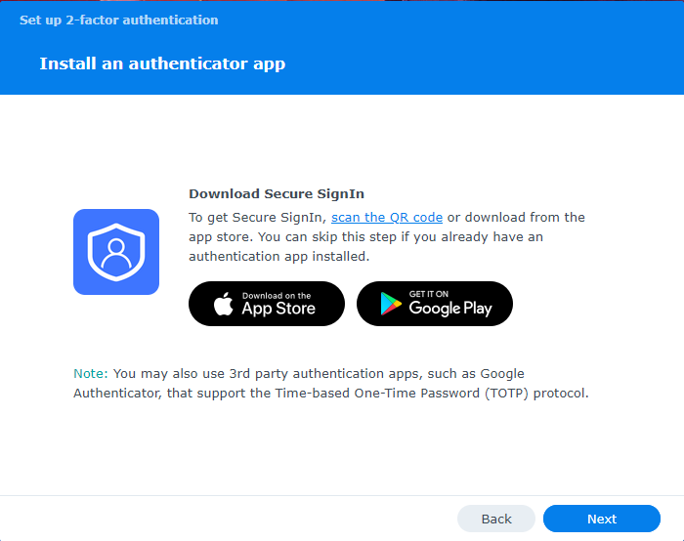684x541 pixels.
Task: Select the "Download Secure SignIn" heading
Action: point(277,193)
